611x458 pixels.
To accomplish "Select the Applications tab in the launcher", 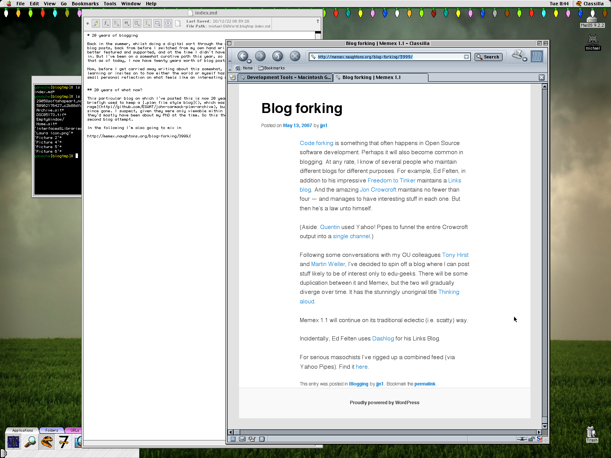I will [x=23, y=431].
